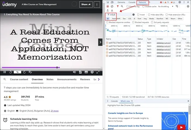Image resolution: width=191 pixels, height=130 pixels.
Task: Click the Share button
Action: [86, 4]
